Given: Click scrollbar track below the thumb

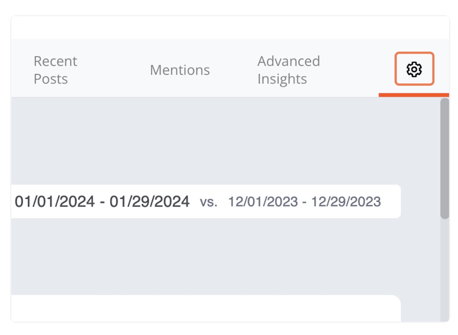Looking at the screenshot, I should tap(445, 268).
